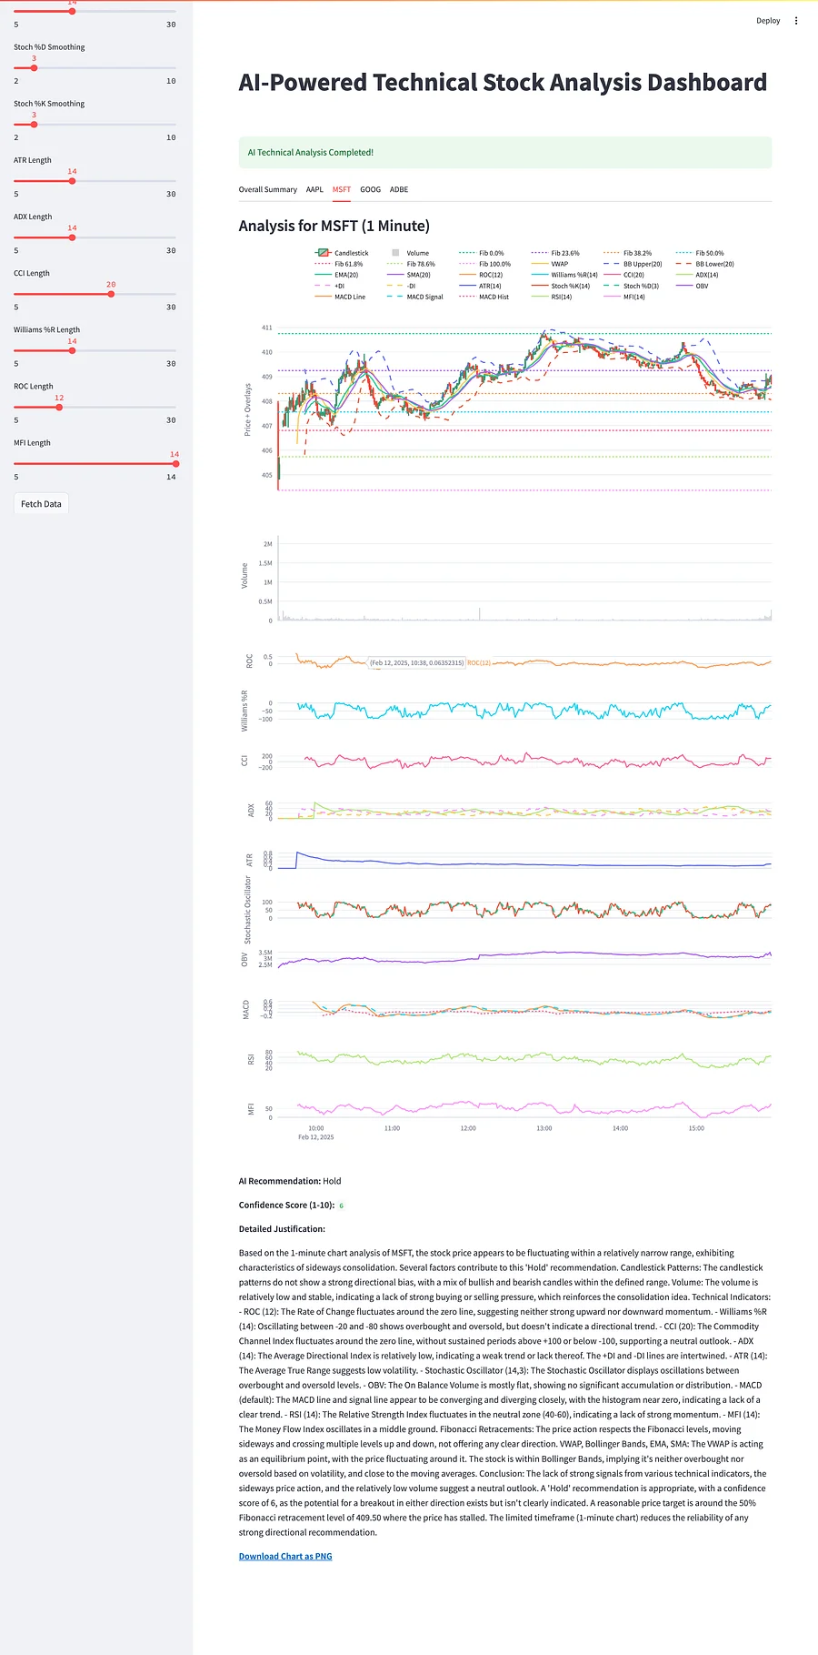
Task: Switch to the ADBE tab
Action: point(399,190)
